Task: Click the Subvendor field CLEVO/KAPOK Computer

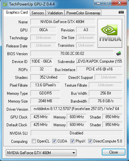Action: tap(99, 61)
